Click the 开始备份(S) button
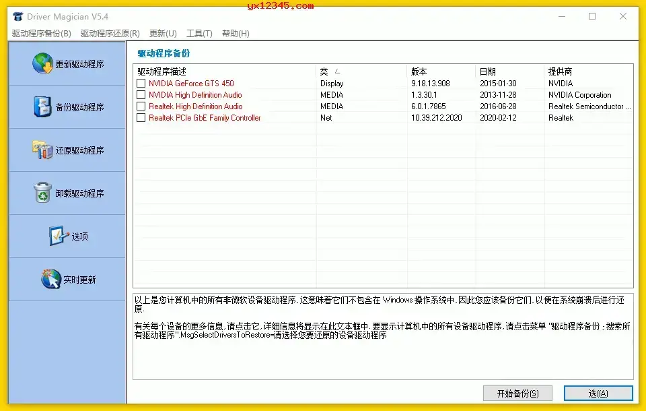 [517, 393]
